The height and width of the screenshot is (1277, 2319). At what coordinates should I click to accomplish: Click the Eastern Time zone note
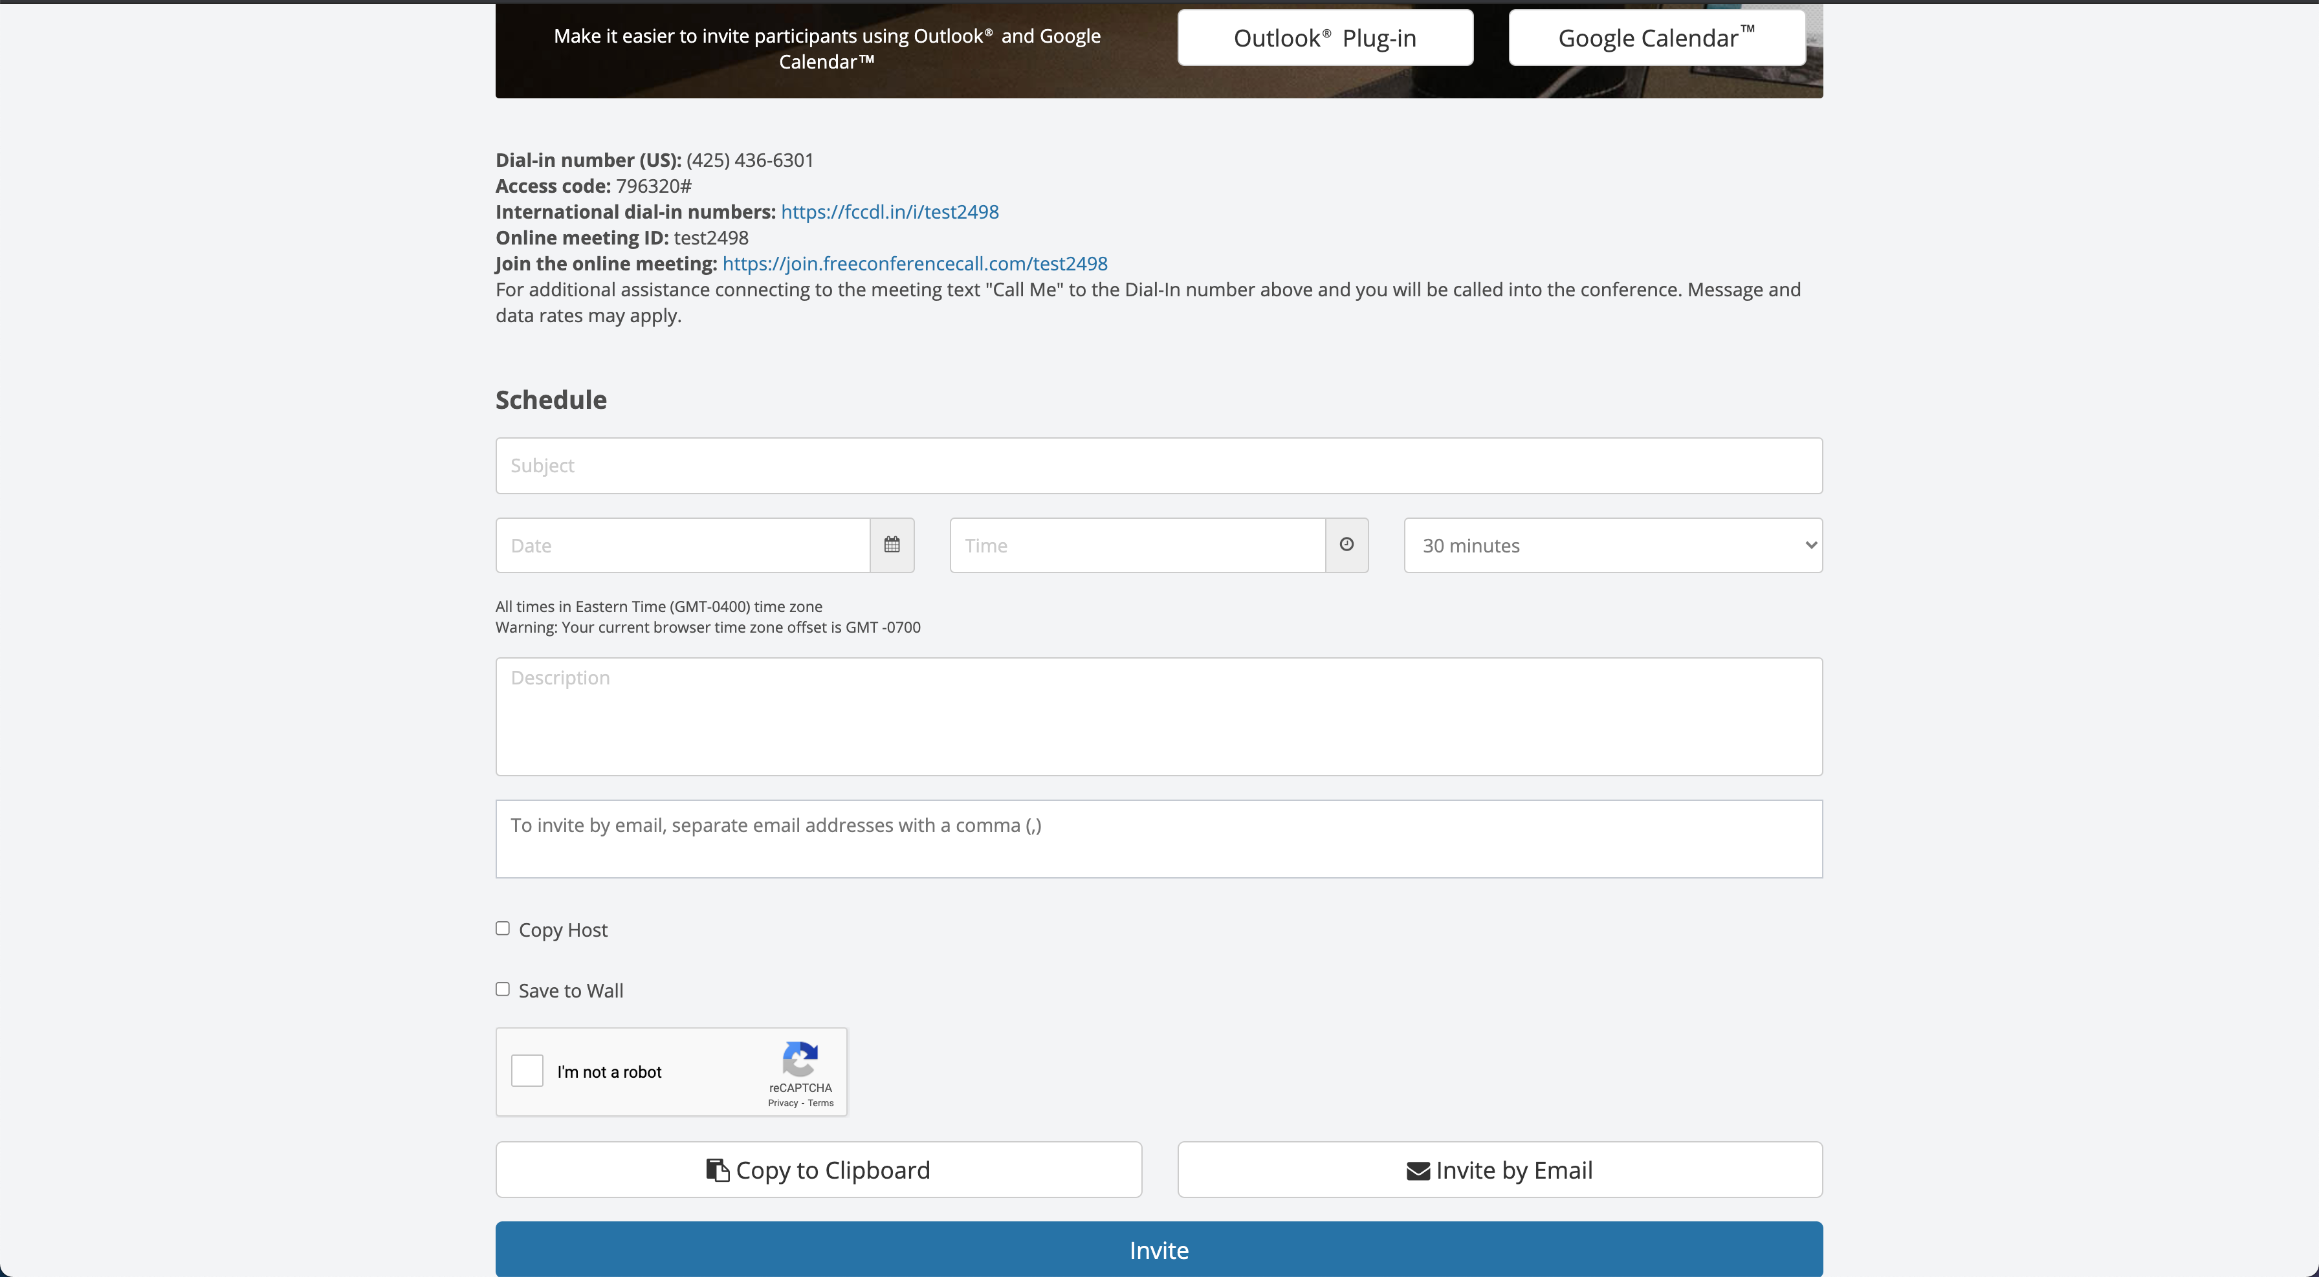click(x=659, y=607)
